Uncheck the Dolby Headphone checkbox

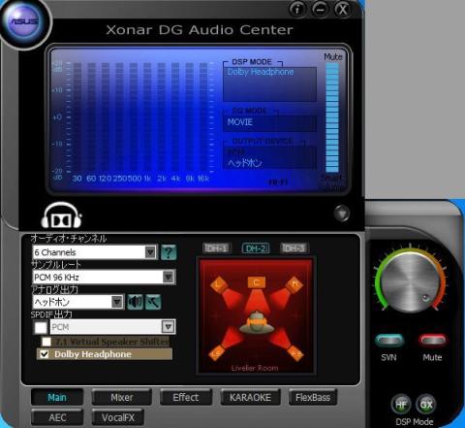(x=44, y=354)
